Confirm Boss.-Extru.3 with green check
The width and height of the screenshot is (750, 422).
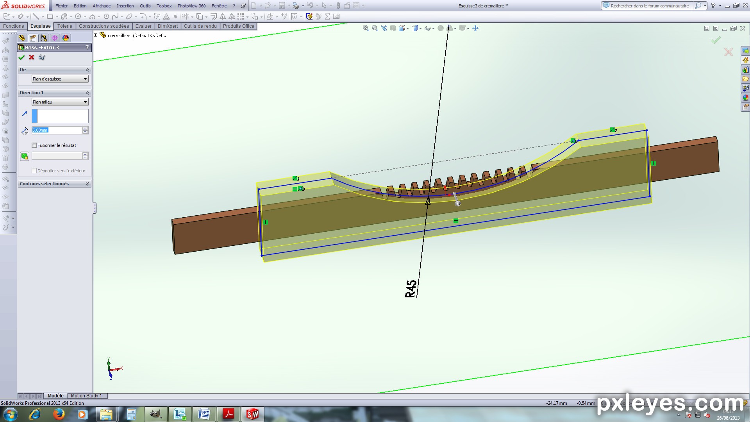pyautogui.click(x=21, y=57)
